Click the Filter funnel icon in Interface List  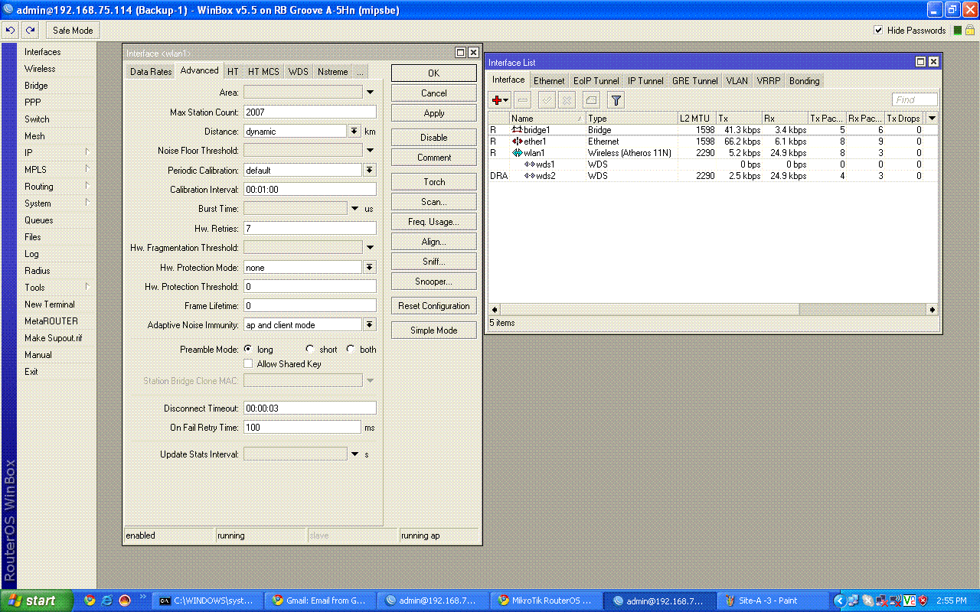(616, 99)
